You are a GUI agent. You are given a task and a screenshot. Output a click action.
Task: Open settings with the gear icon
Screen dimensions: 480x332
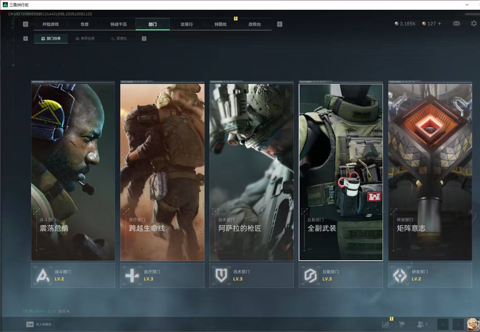click(474, 24)
